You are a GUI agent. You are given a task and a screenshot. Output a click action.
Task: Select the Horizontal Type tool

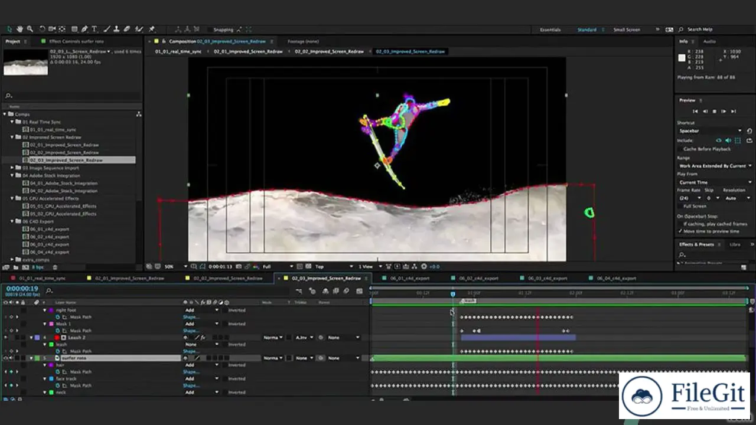[94, 29]
